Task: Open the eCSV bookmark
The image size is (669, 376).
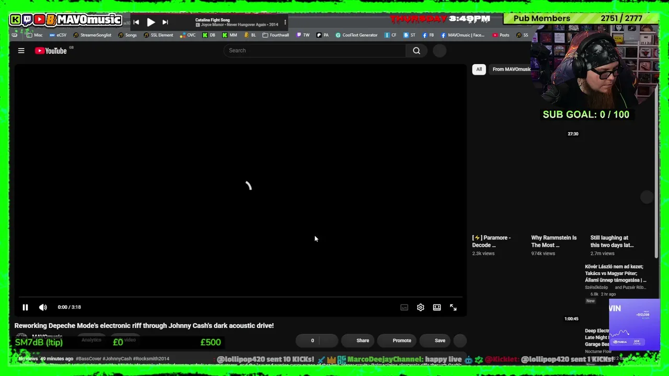Action: (x=58, y=35)
